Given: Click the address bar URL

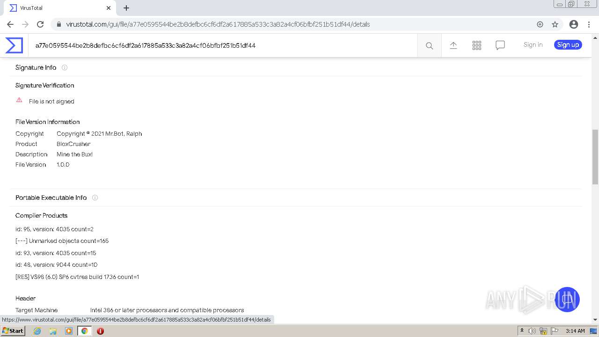Looking at the screenshot, I should [218, 24].
